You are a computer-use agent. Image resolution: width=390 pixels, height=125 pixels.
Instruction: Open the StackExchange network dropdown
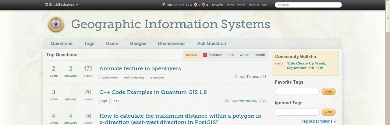coord(62,5)
